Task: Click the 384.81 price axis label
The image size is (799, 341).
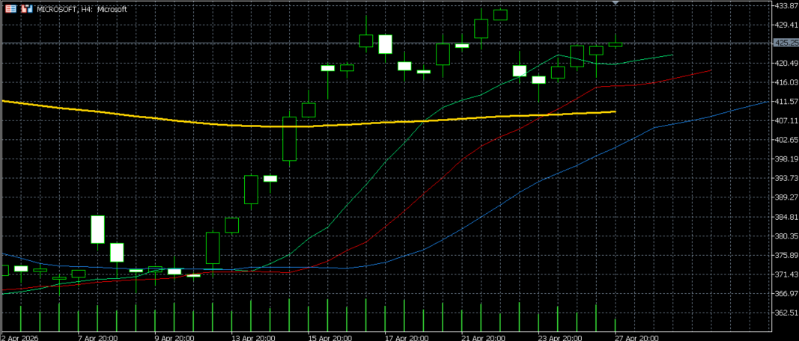Action: [x=786, y=216]
